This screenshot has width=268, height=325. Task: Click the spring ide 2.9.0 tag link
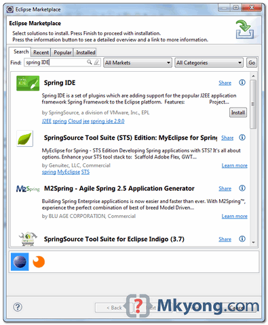pos(107,121)
